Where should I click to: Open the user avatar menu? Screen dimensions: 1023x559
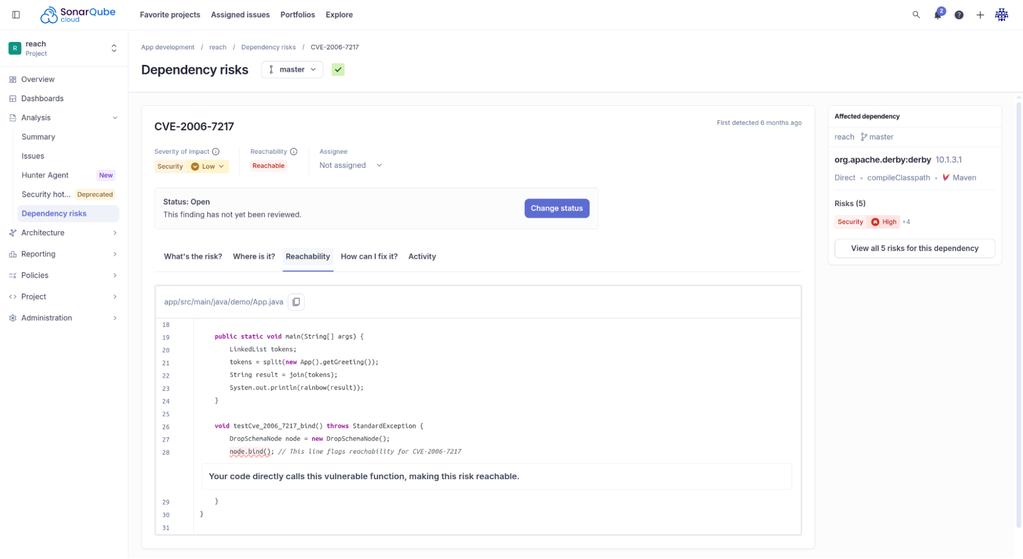(1002, 15)
